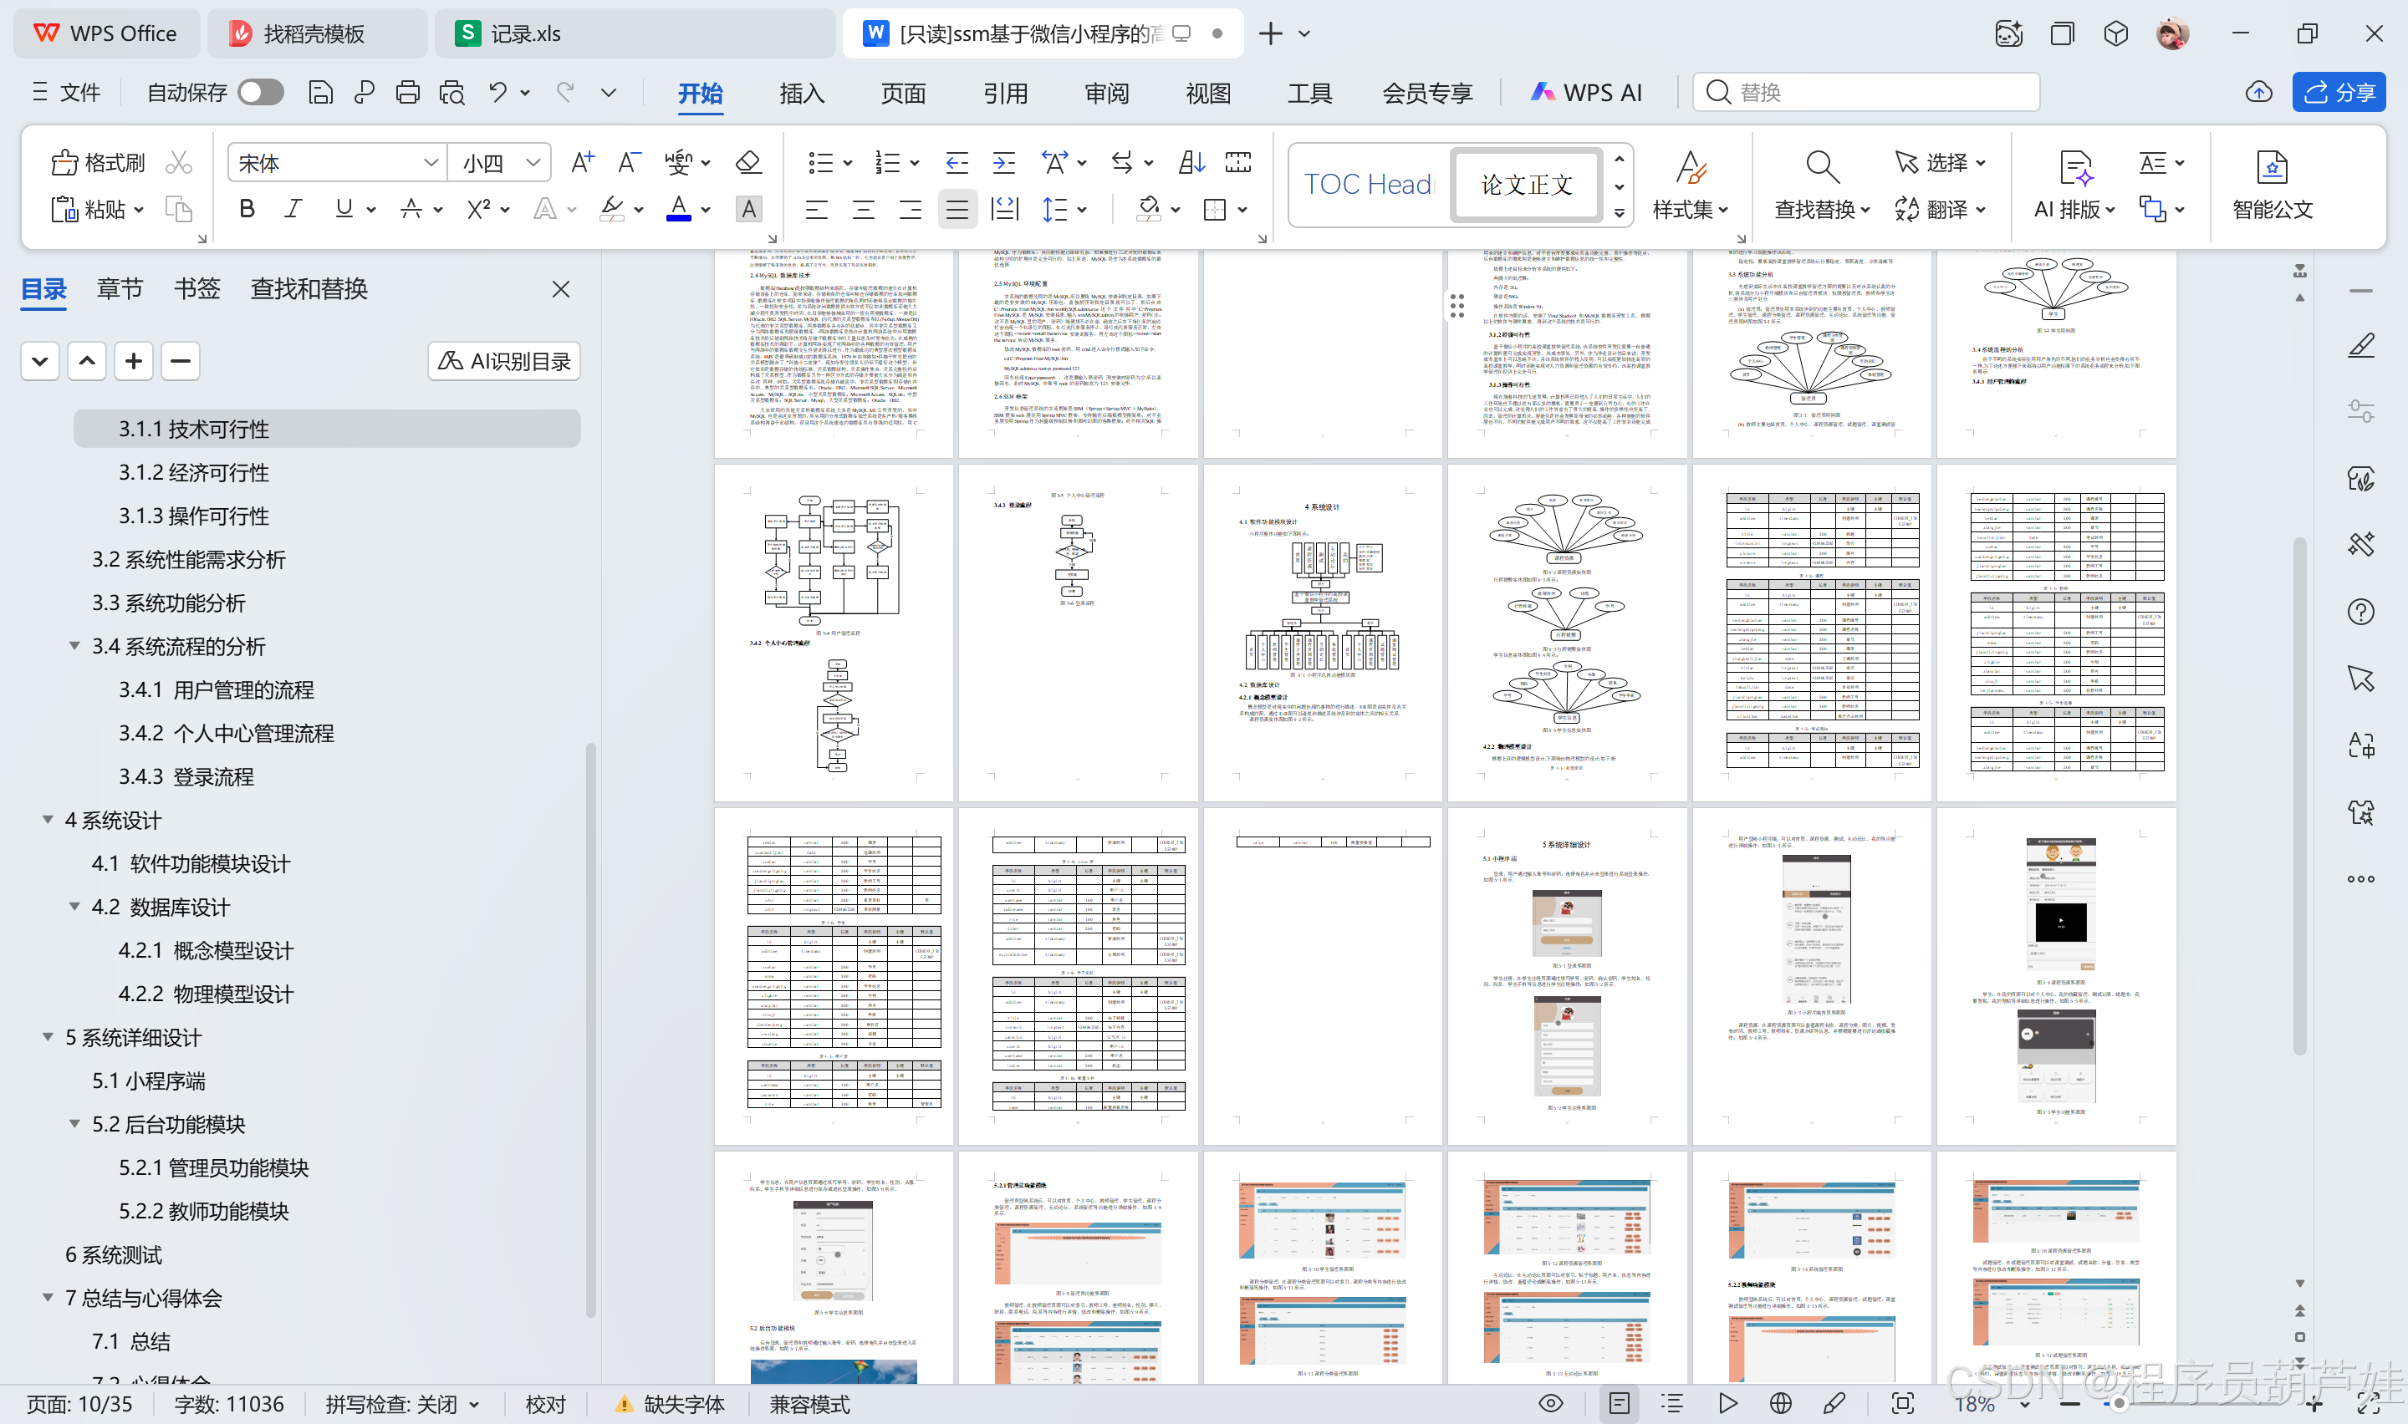
Task: Click the 分享 share button
Action: click(2339, 92)
